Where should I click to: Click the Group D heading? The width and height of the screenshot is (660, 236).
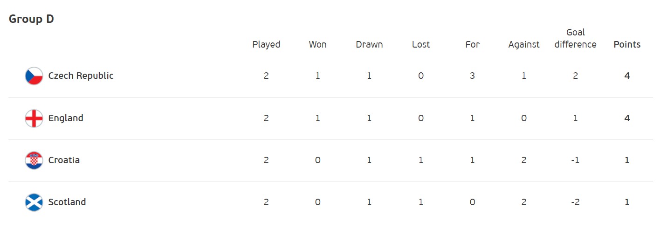coord(31,19)
